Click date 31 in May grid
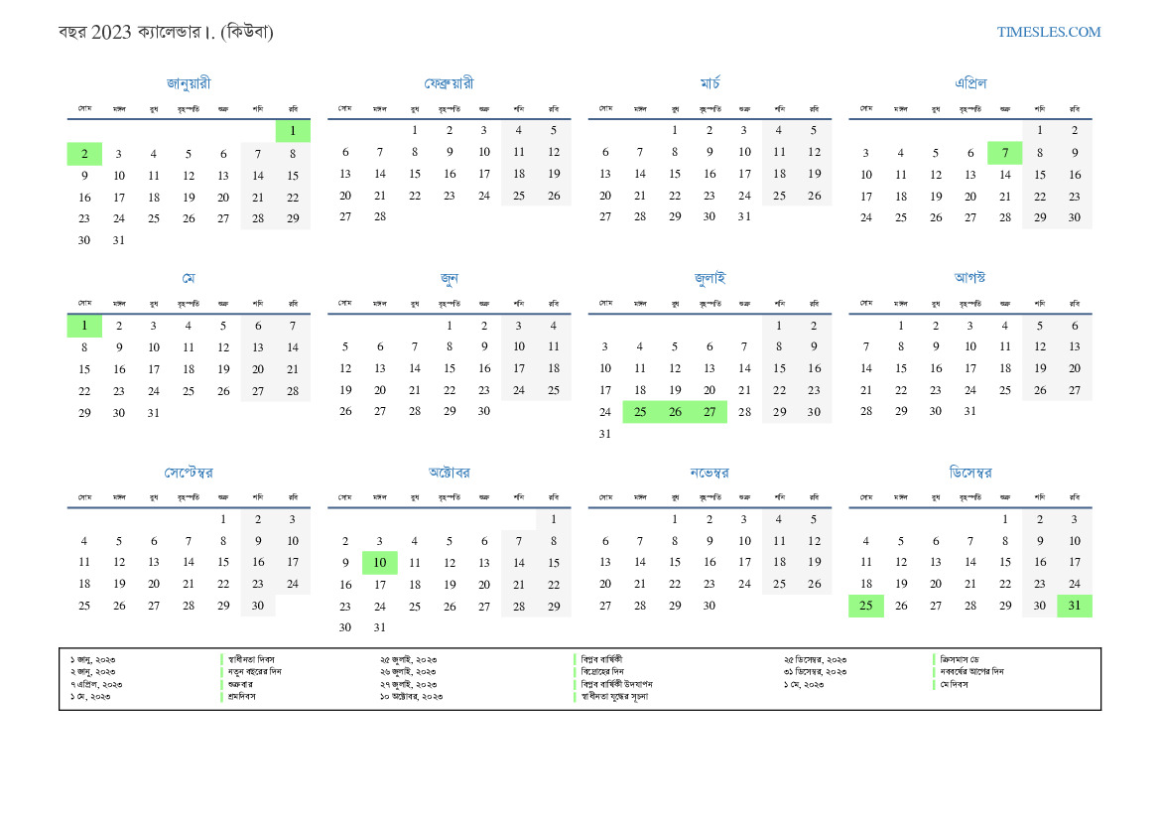This screenshot has height=821, width=1160. click(153, 413)
